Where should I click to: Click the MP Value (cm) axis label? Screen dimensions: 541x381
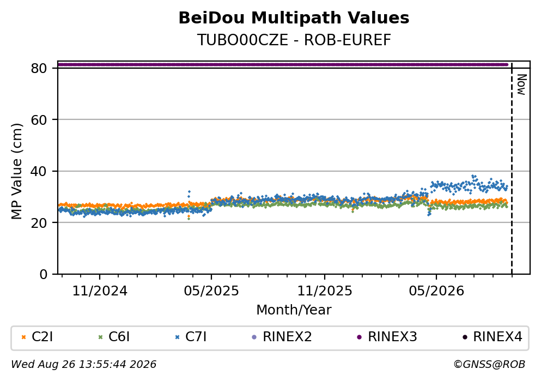pos(16,172)
